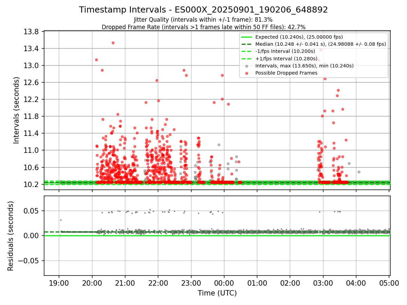The width and height of the screenshot is (407, 305).
Task: Click the 00:00 time tick label
Action: tap(224, 283)
